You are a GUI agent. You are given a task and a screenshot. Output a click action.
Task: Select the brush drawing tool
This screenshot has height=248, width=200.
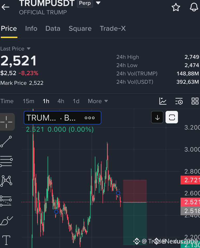click(x=6, y=221)
